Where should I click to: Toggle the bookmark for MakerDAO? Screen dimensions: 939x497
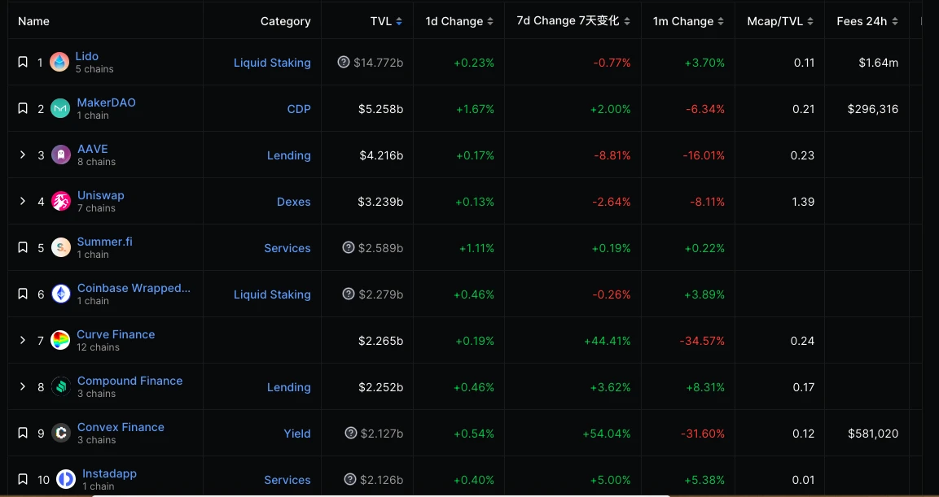(x=23, y=109)
